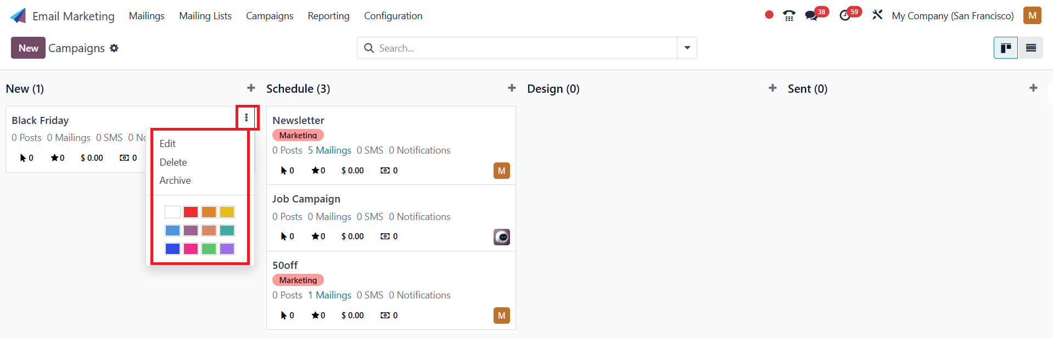Click the Marketing tag on 50off card

point(298,280)
